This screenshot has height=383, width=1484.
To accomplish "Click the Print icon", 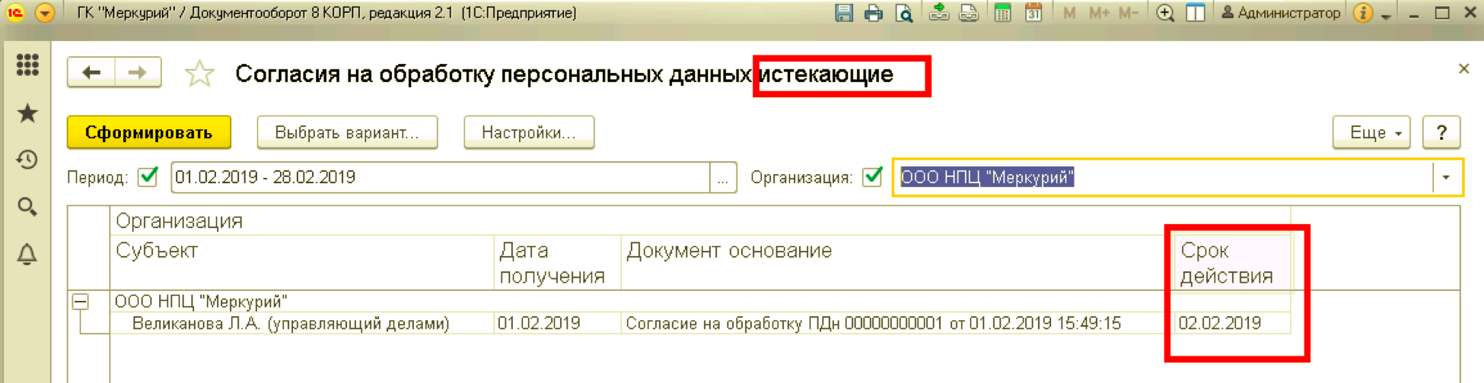I will pos(873,13).
